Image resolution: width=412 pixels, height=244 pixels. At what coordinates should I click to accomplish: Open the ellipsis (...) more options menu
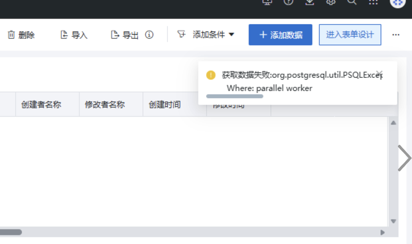[x=396, y=35]
